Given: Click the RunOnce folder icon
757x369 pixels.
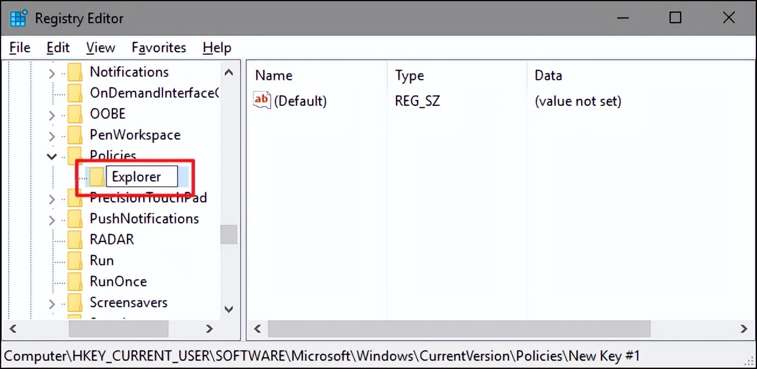Looking at the screenshot, I should coord(76,281).
